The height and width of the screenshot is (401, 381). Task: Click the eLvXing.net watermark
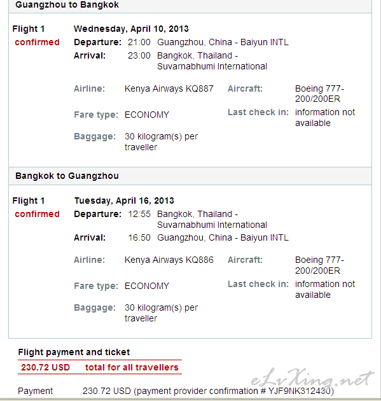pos(312,377)
